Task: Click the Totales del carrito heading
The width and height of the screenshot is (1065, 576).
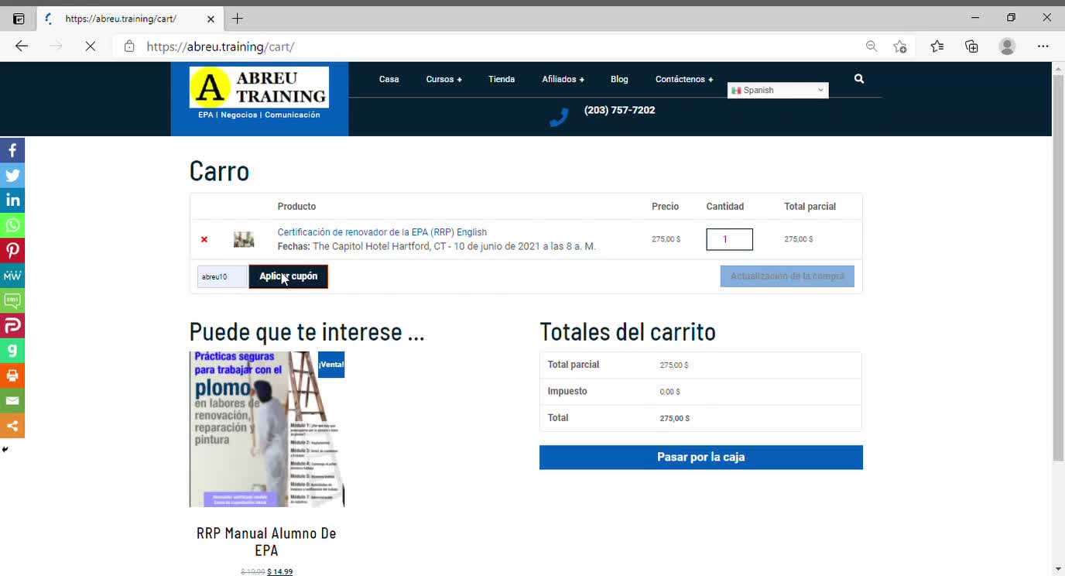Action: coord(628,332)
